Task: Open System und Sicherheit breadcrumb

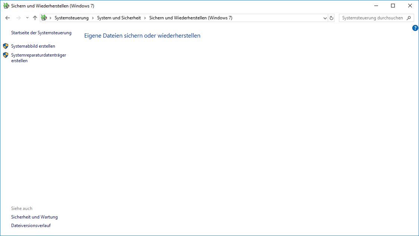Action: click(x=119, y=18)
